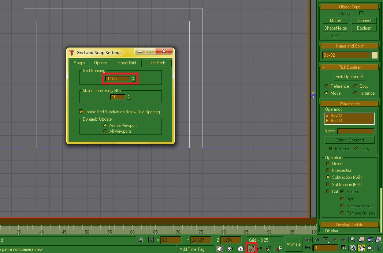Collapse the Display/Update rollout
383x253 pixels.
tap(350, 225)
